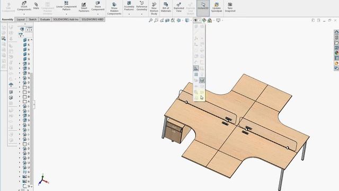
Task: Open View Orientation cube icon
Action: coord(179,20)
